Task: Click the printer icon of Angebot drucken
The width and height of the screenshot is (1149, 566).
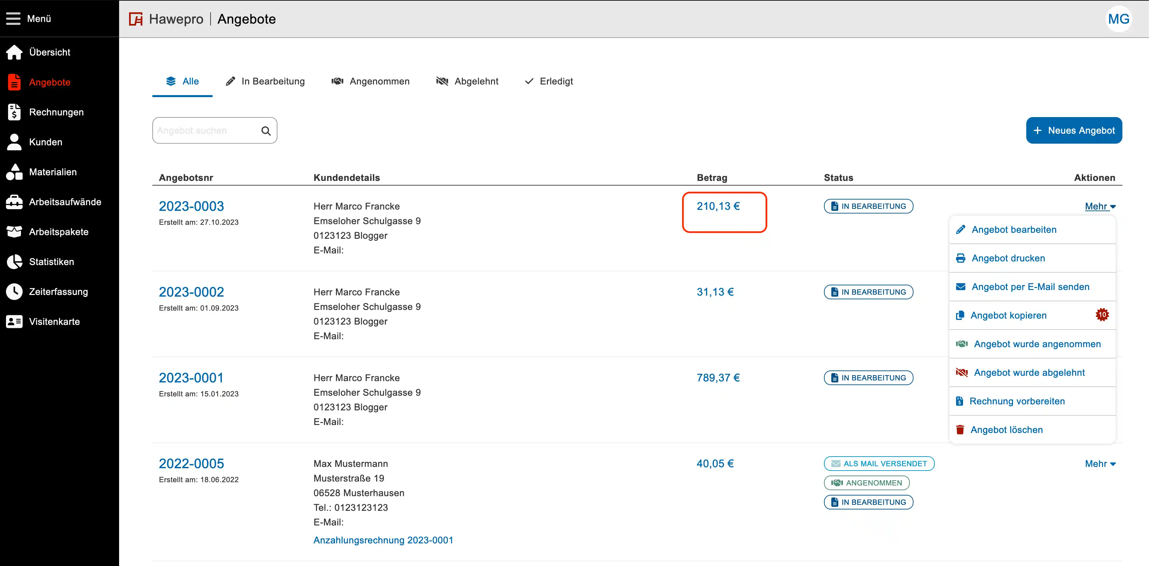Action: pos(960,258)
